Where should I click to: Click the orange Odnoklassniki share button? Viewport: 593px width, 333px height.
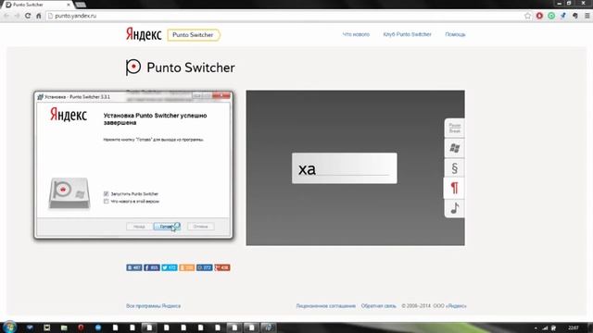click(187, 267)
